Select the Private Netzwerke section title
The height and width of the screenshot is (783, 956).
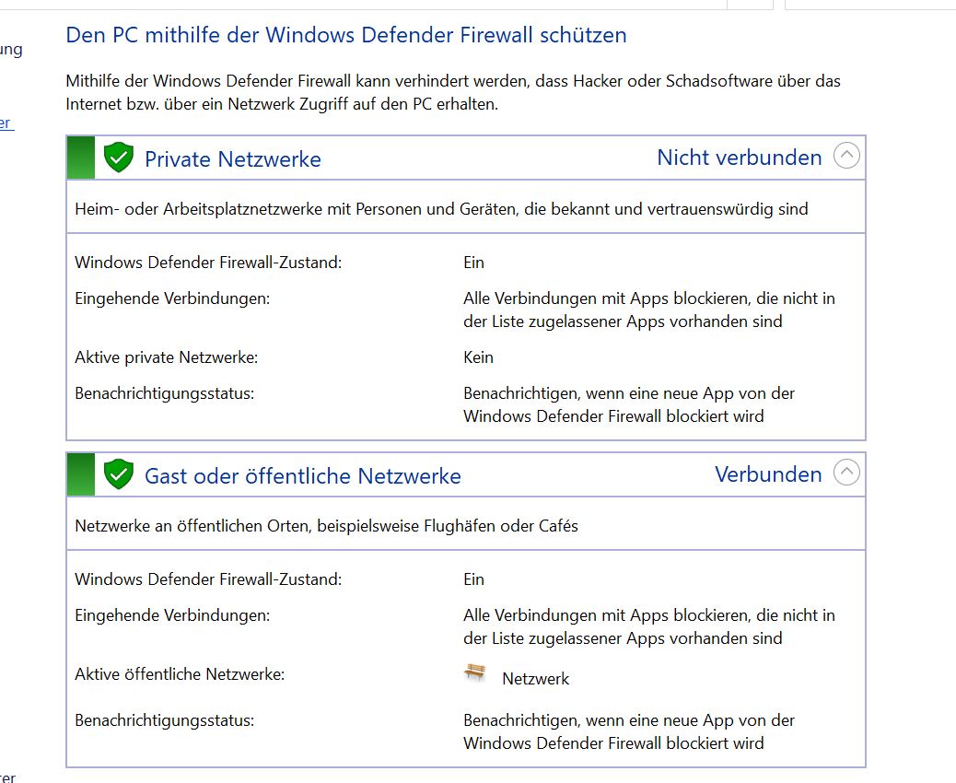(x=232, y=159)
